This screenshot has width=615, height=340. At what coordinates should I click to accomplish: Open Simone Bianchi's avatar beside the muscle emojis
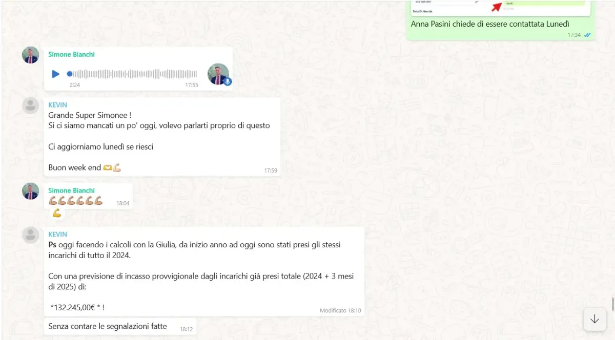coord(31,191)
